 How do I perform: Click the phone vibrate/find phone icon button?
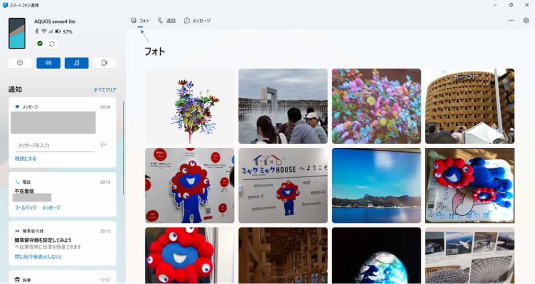104,63
